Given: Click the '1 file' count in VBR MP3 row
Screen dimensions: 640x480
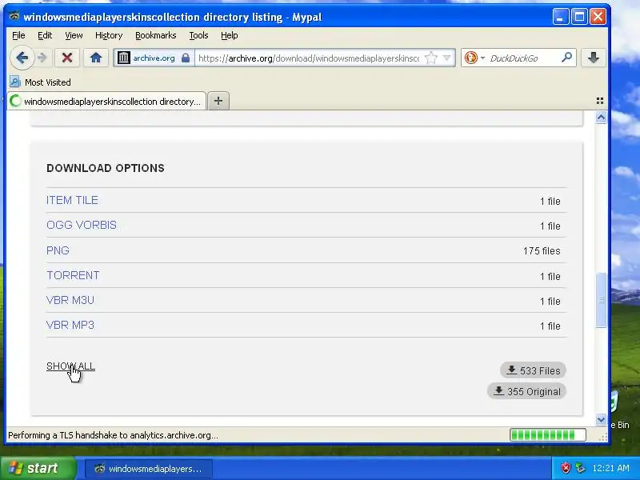Looking at the screenshot, I should pos(550,326).
